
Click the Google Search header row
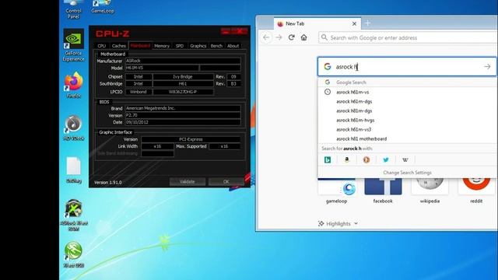point(407,82)
